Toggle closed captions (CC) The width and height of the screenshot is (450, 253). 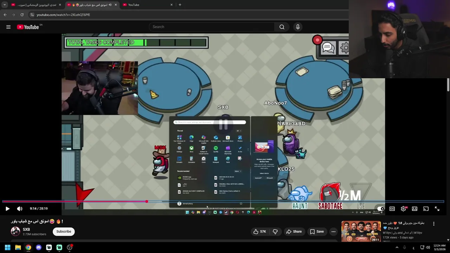392,209
